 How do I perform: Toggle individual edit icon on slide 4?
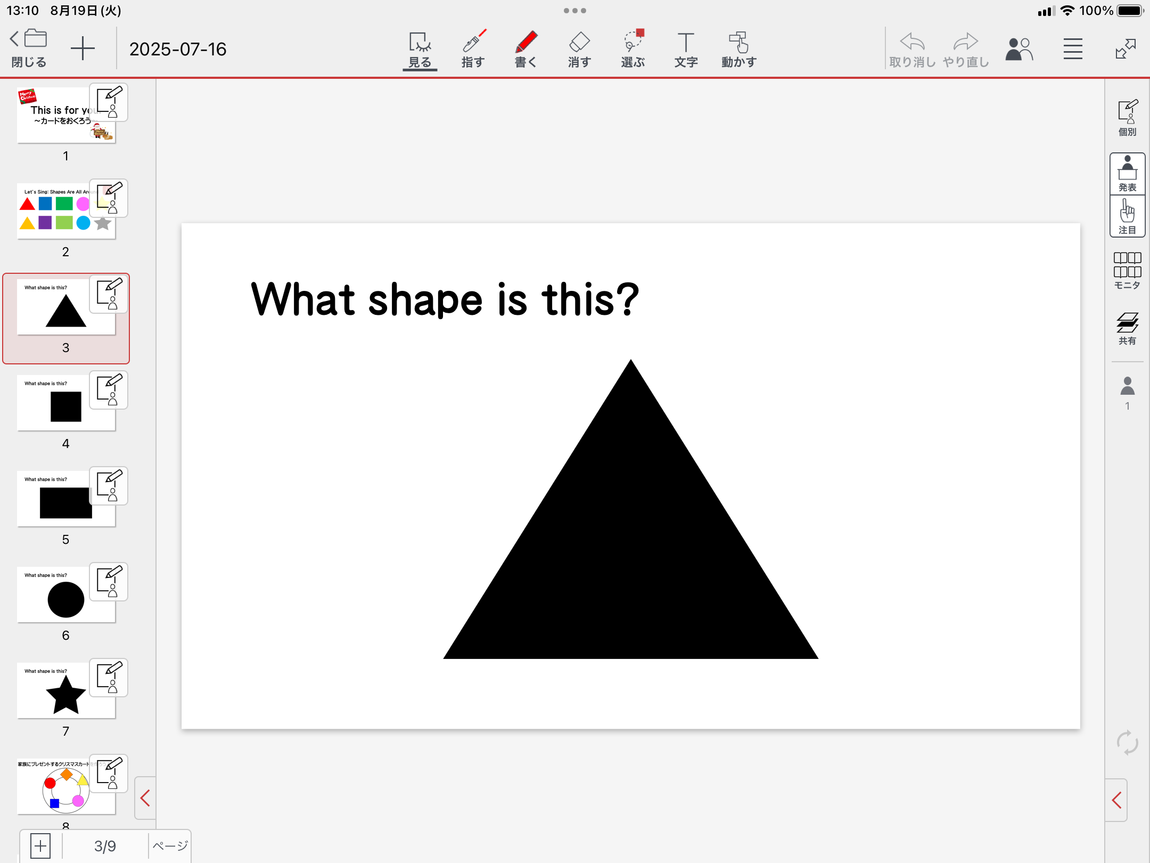pyautogui.click(x=109, y=390)
